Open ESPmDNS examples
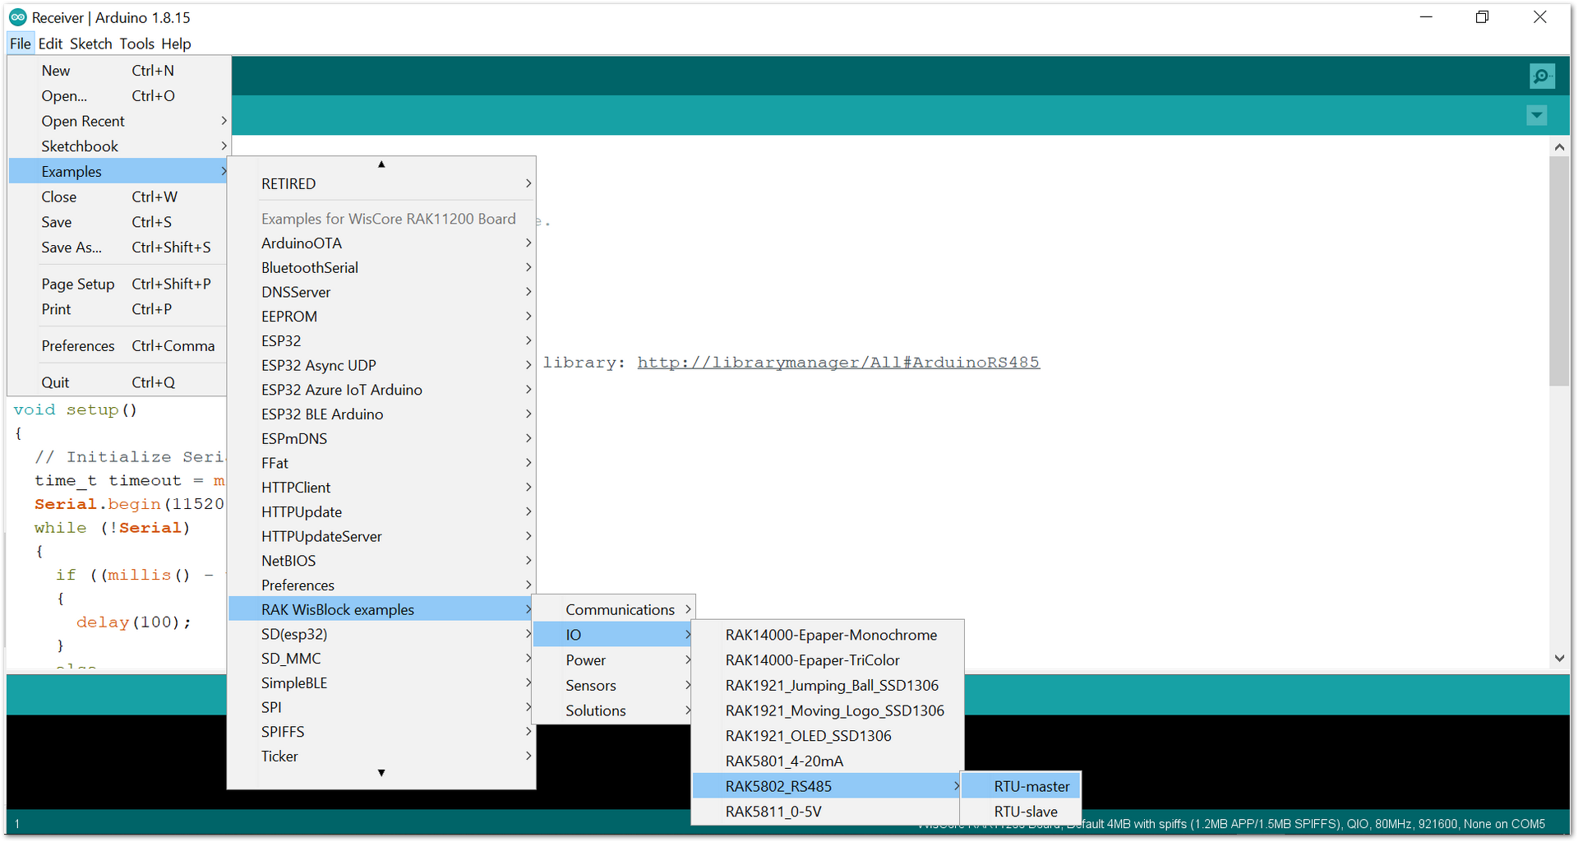Image resolution: width=1578 pixels, height=842 pixels. coord(381,439)
